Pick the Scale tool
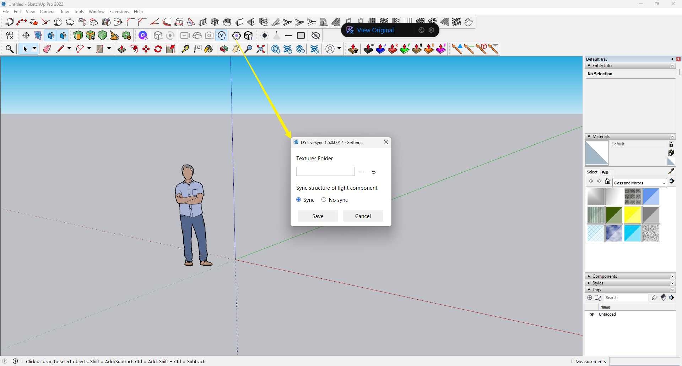This screenshot has height=366, width=682. (170, 49)
